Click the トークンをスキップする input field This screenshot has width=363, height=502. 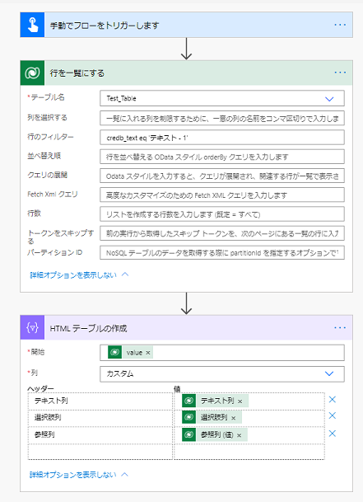[222, 233]
